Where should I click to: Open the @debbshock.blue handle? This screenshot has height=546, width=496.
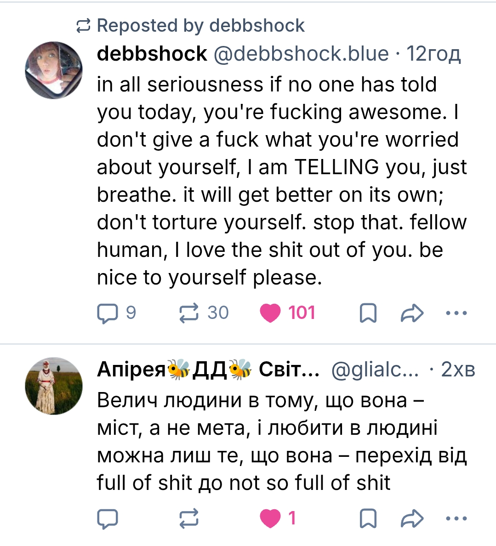(301, 54)
